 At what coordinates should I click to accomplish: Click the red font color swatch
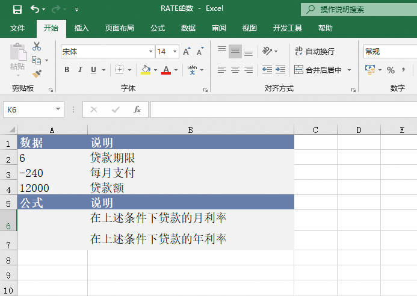click(x=166, y=70)
